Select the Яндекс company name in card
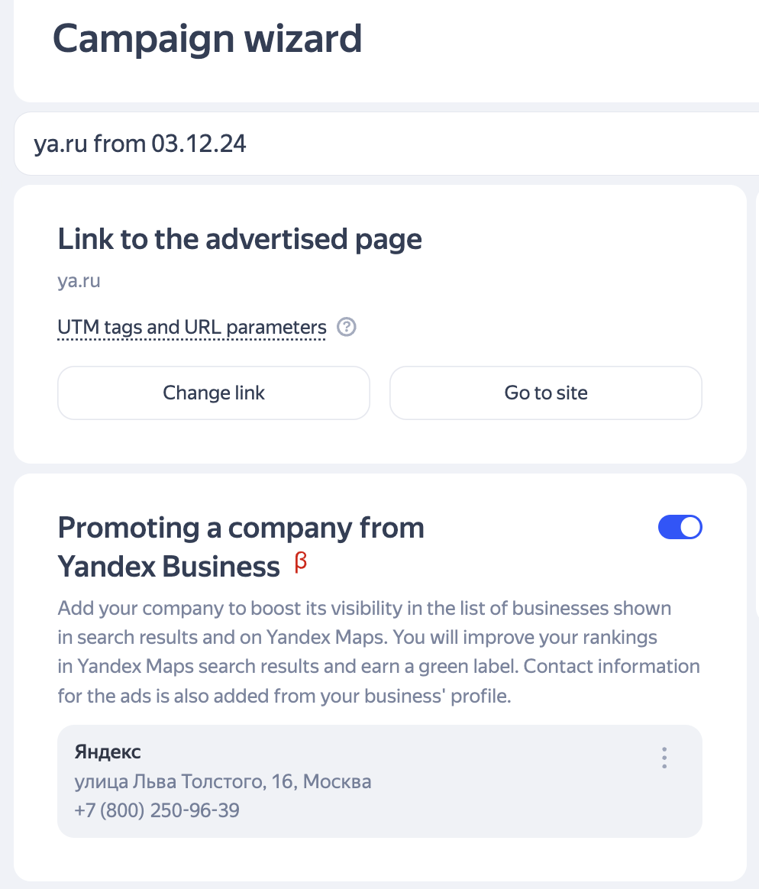 pos(108,752)
